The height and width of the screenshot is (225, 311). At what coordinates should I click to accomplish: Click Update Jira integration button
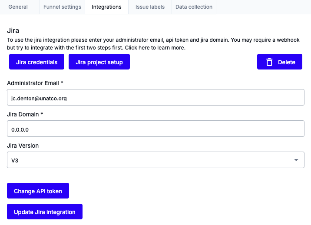(45, 212)
